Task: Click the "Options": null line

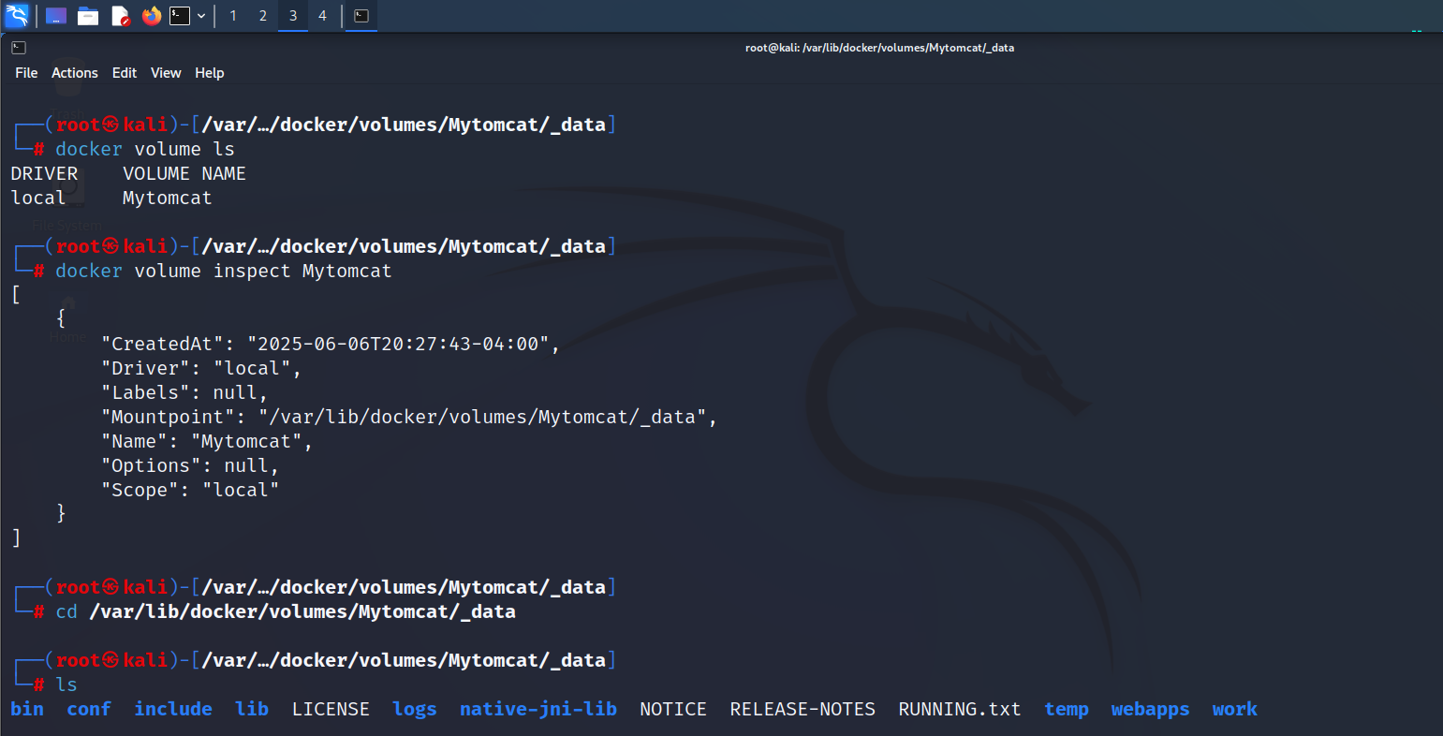Action: 190,465
